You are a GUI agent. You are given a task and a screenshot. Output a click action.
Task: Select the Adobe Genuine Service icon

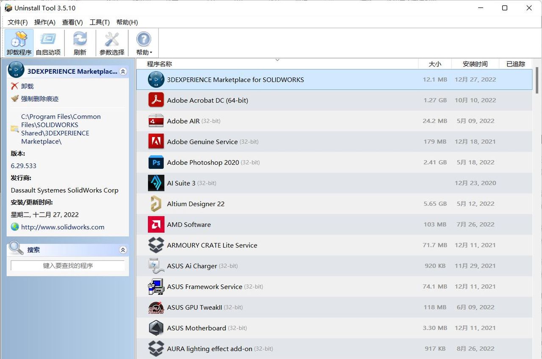(156, 141)
